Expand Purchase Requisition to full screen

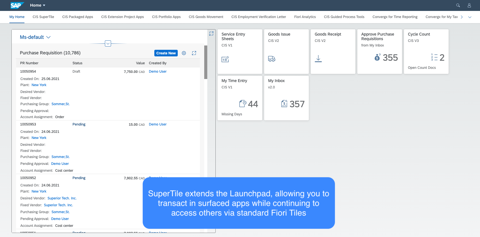coord(194,53)
